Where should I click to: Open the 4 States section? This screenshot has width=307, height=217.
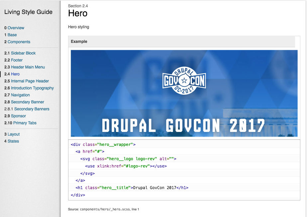tap(12, 141)
